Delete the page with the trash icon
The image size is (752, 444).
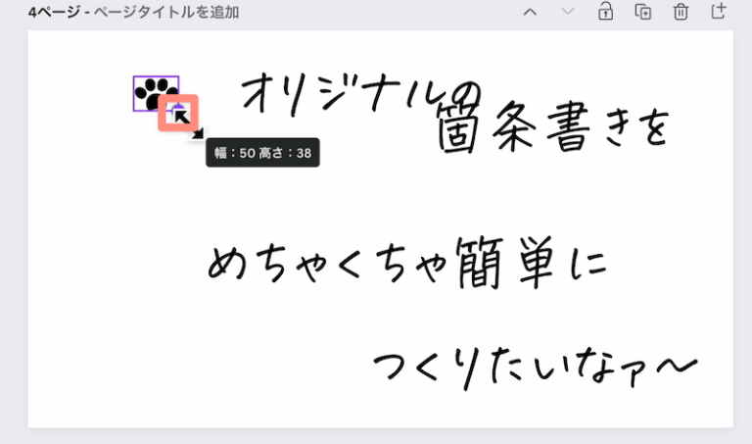click(x=681, y=12)
